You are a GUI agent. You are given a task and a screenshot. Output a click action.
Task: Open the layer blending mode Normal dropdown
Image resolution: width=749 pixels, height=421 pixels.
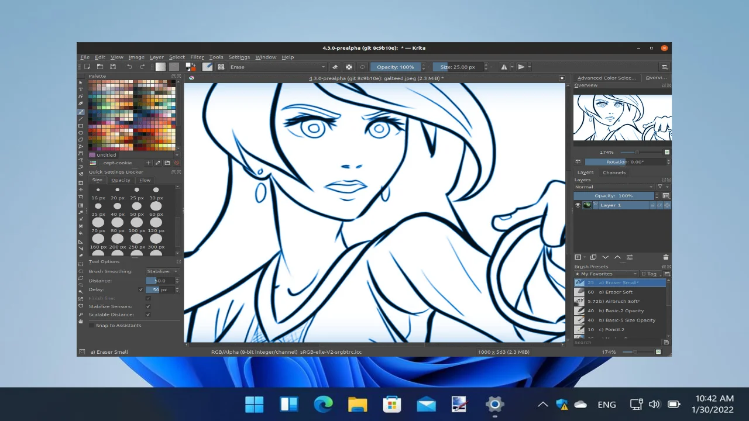[x=614, y=187]
